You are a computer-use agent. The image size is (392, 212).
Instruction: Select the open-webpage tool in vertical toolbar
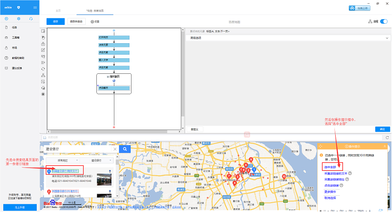coord(43,31)
